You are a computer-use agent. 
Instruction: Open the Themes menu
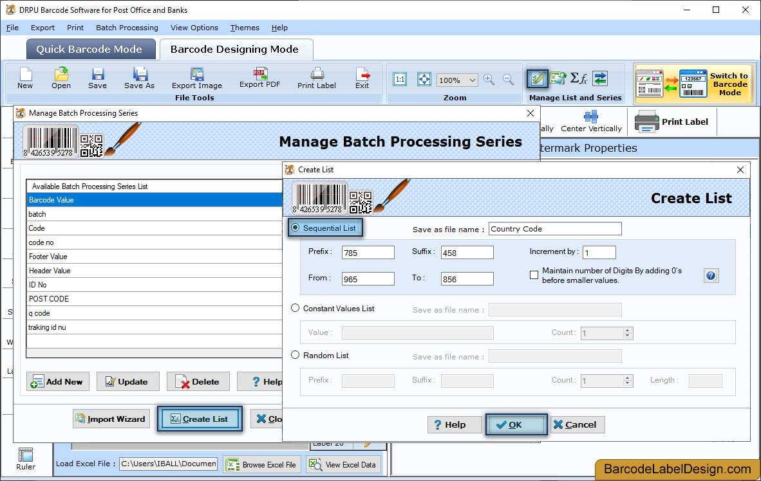(x=245, y=28)
